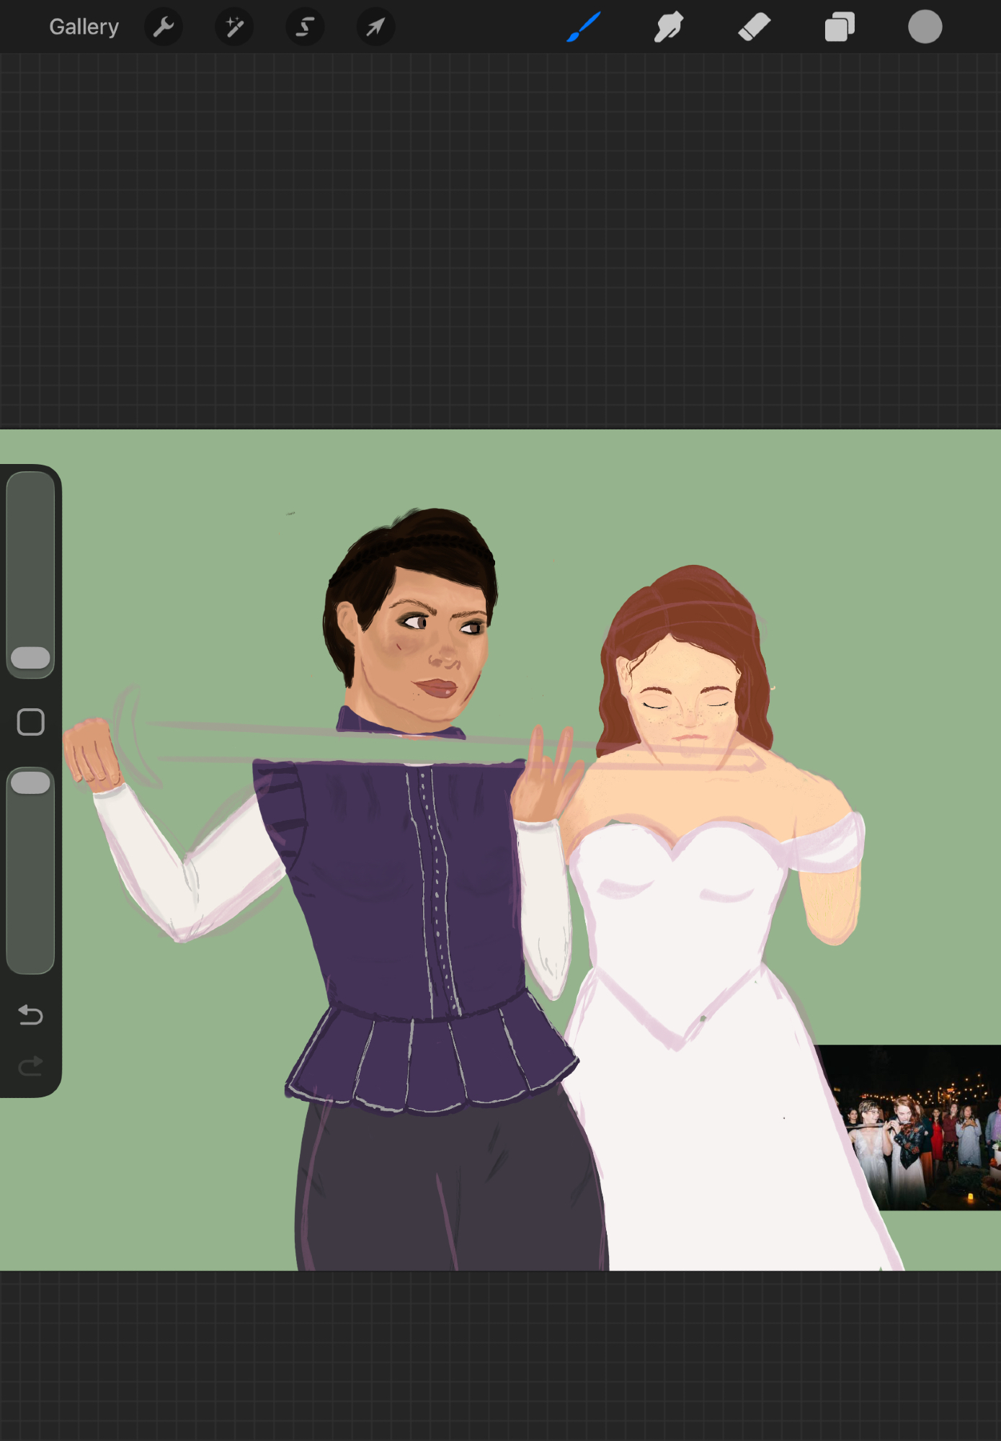This screenshot has width=1001, height=1441.
Task: Open the color picker circle
Action: click(x=925, y=27)
